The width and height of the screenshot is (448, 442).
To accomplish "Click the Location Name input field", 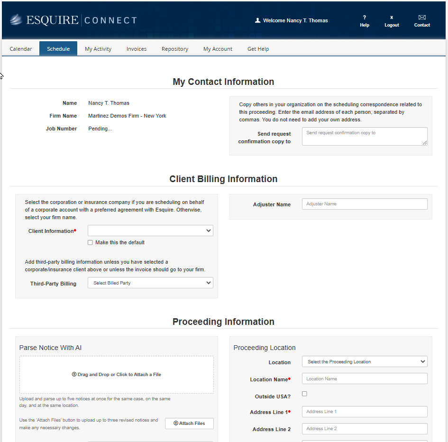I will 365,379.
